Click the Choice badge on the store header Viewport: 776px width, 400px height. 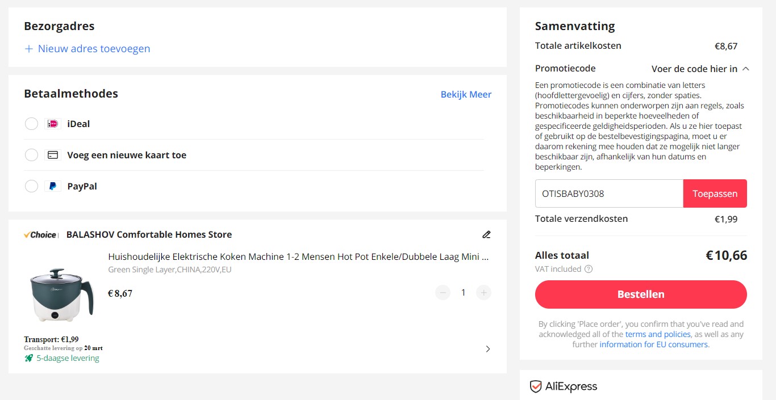[40, 234]
